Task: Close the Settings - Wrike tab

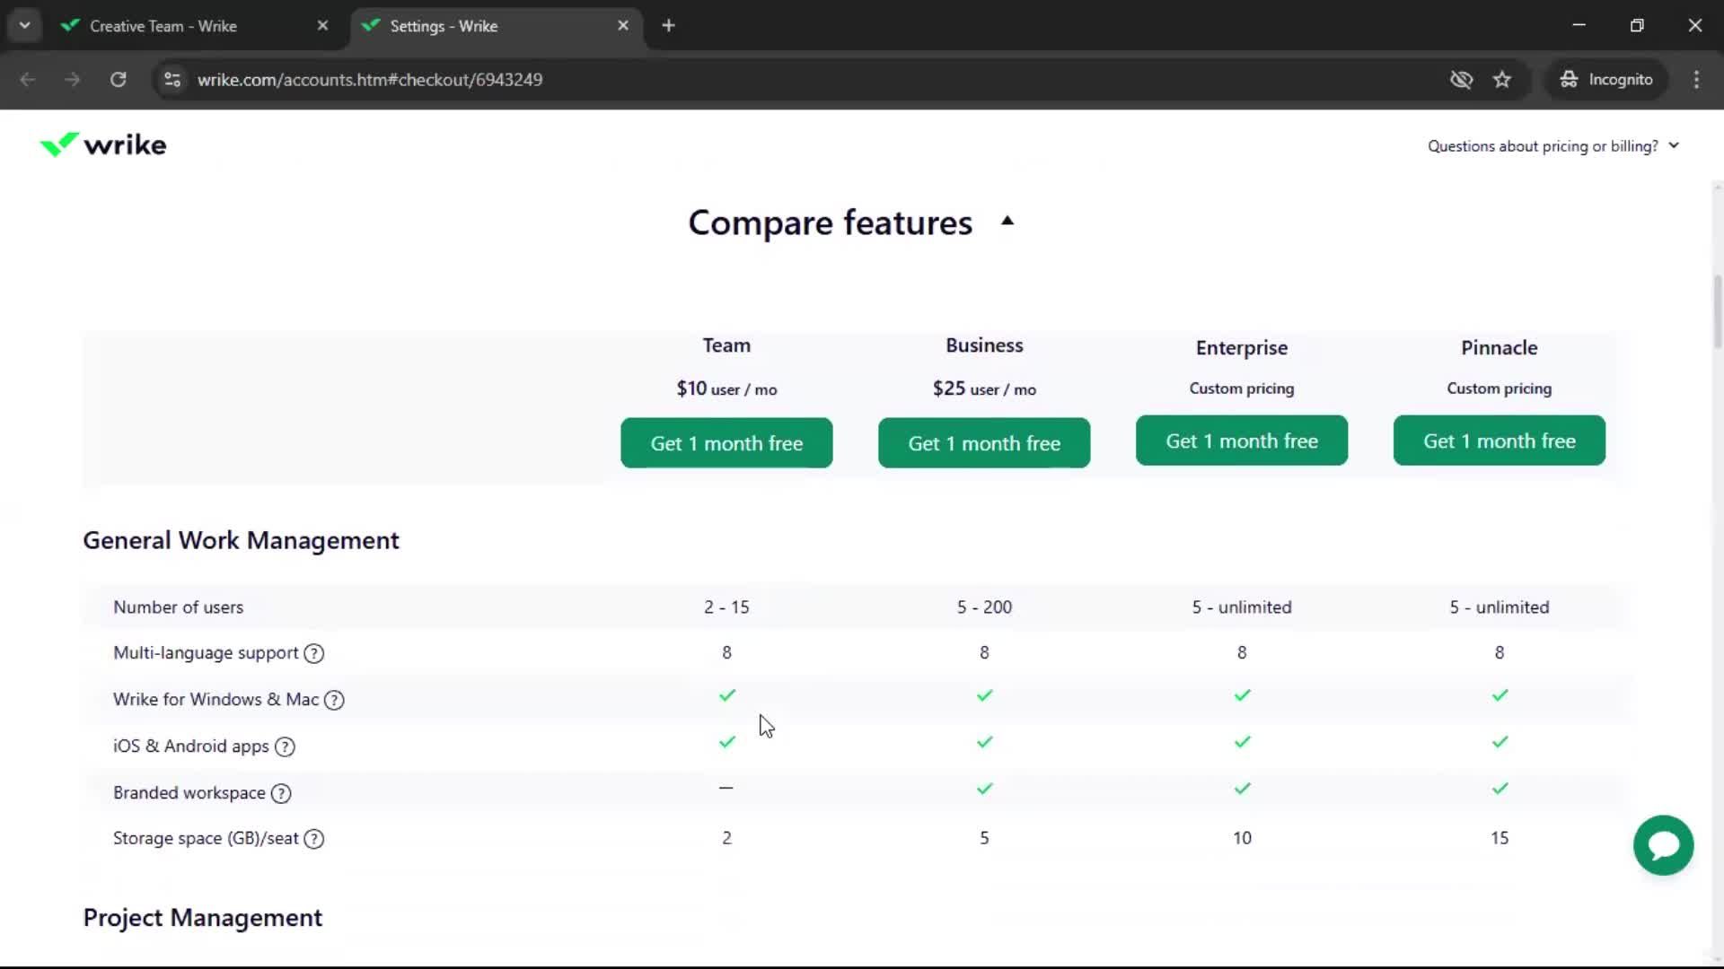Action: [623, 26]
